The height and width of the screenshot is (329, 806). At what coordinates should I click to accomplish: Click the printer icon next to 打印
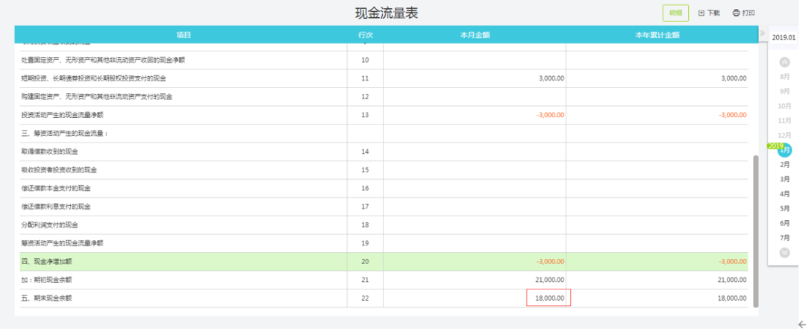point(736,13)
